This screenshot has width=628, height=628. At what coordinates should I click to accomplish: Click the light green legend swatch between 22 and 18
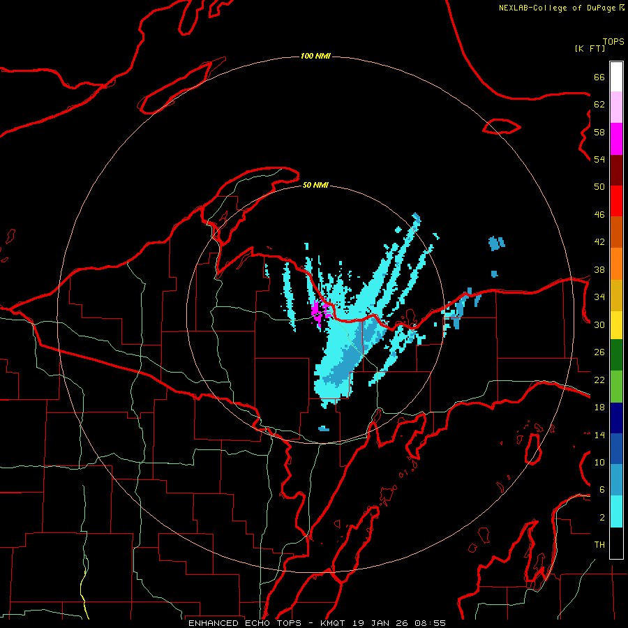pos(616,387)
